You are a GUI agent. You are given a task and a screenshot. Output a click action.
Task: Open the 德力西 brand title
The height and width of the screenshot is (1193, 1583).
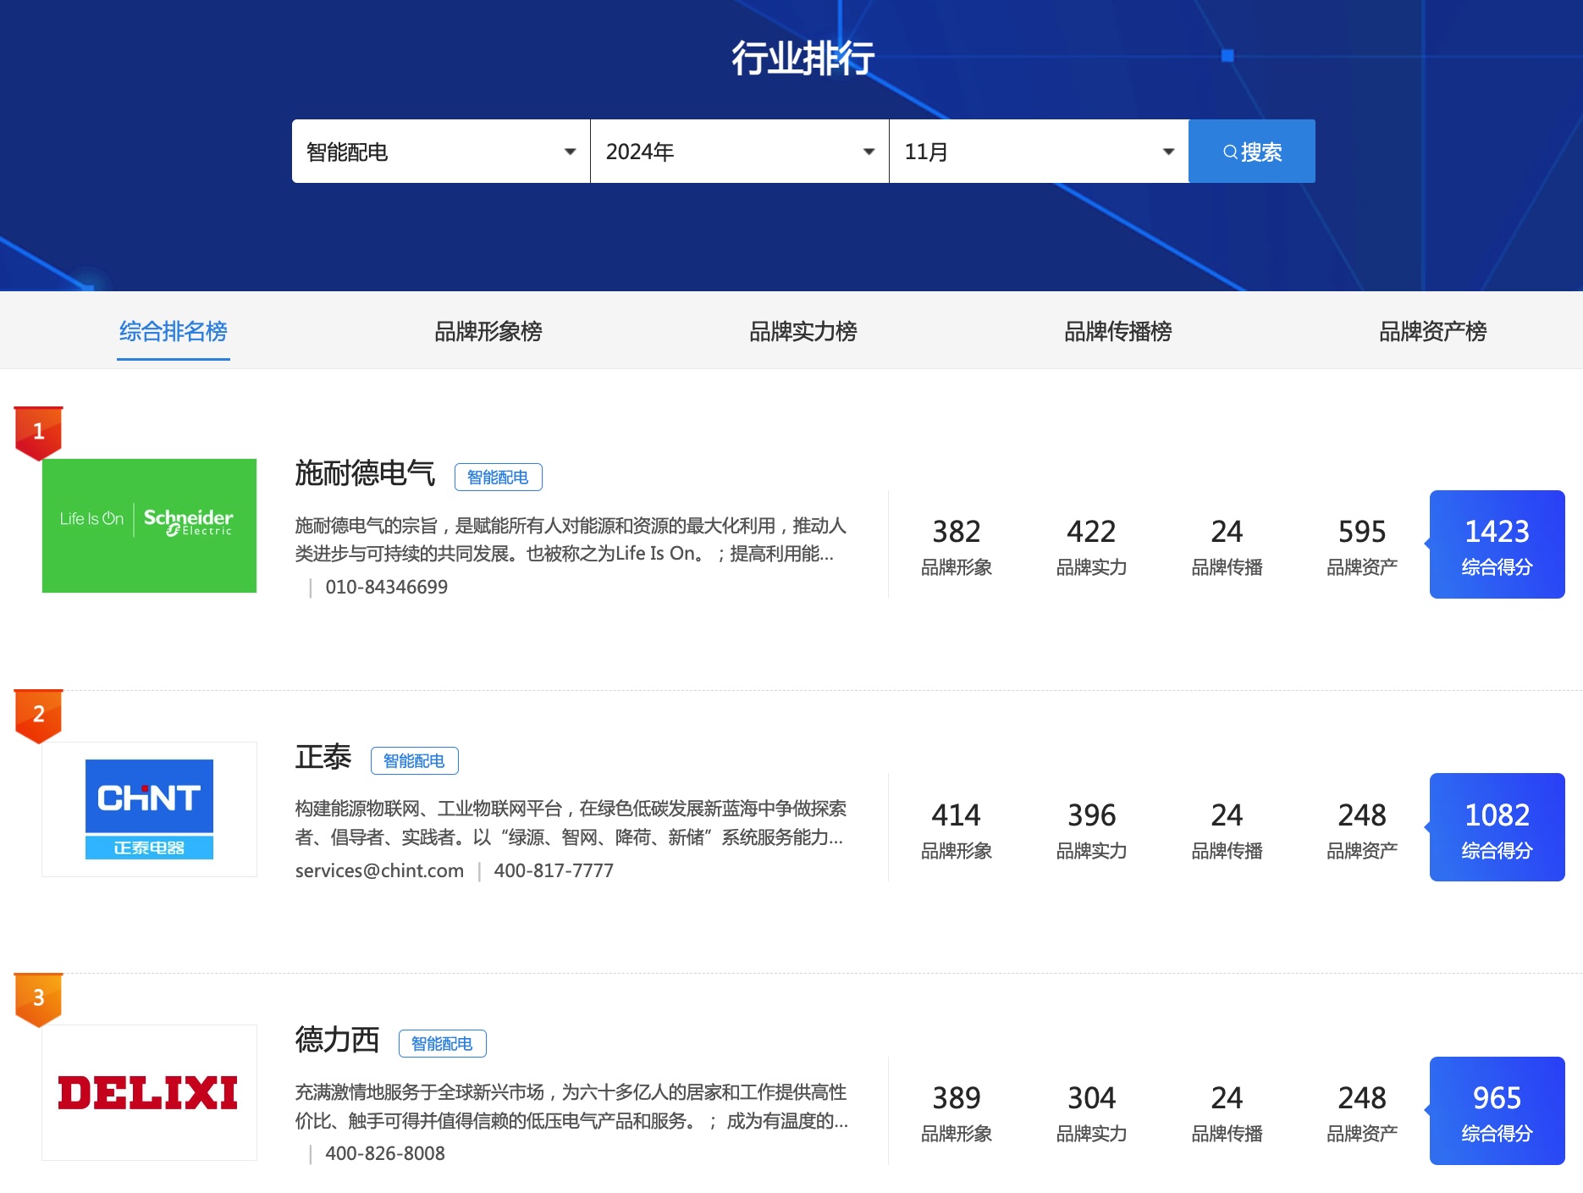[x=337, y=1040]
